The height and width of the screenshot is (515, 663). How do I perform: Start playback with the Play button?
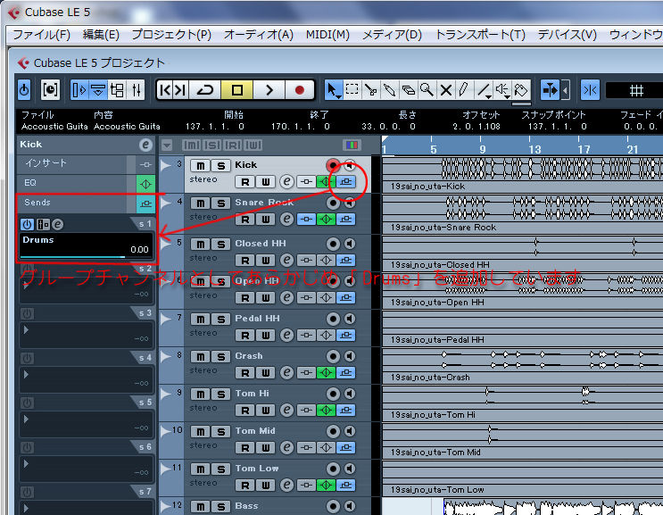[x=269, y=90]
